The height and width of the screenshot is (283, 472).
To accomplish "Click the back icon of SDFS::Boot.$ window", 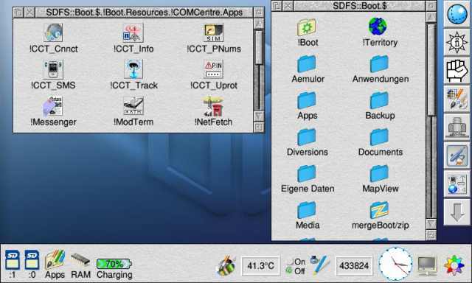I will (277, 6).
